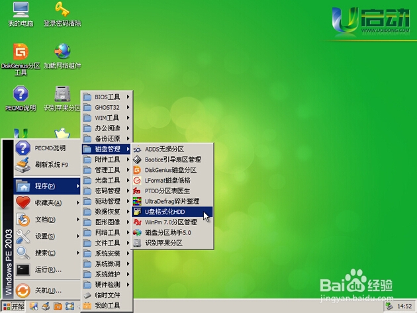Image resolution: width=417 pixels, height=313 pixels.
Task: Click 关机(U)... in the Start menu
Action: (47, 291)
